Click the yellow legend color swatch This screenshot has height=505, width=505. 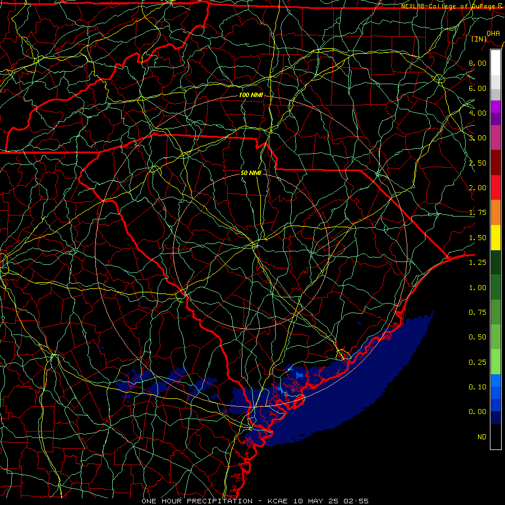(x=495, y=237)
